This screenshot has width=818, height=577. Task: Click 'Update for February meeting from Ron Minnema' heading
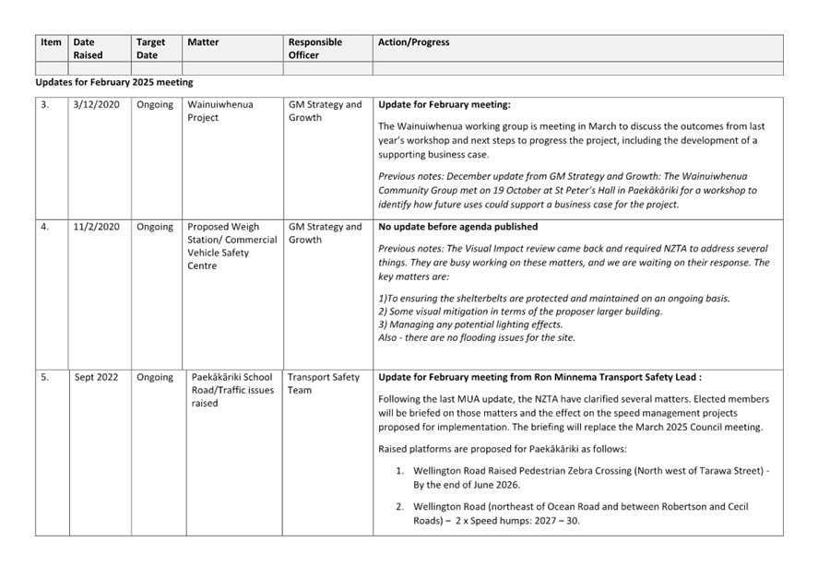(x=539, y=377)
